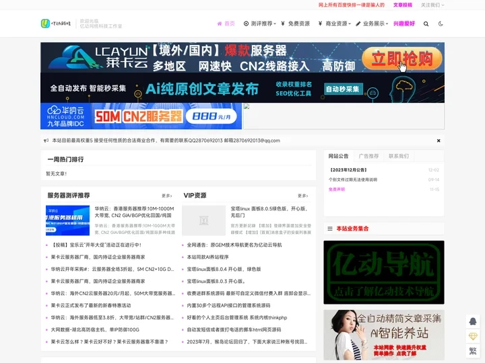
Task: Open 华纳云开年采购 article
Action: (112, 269)
